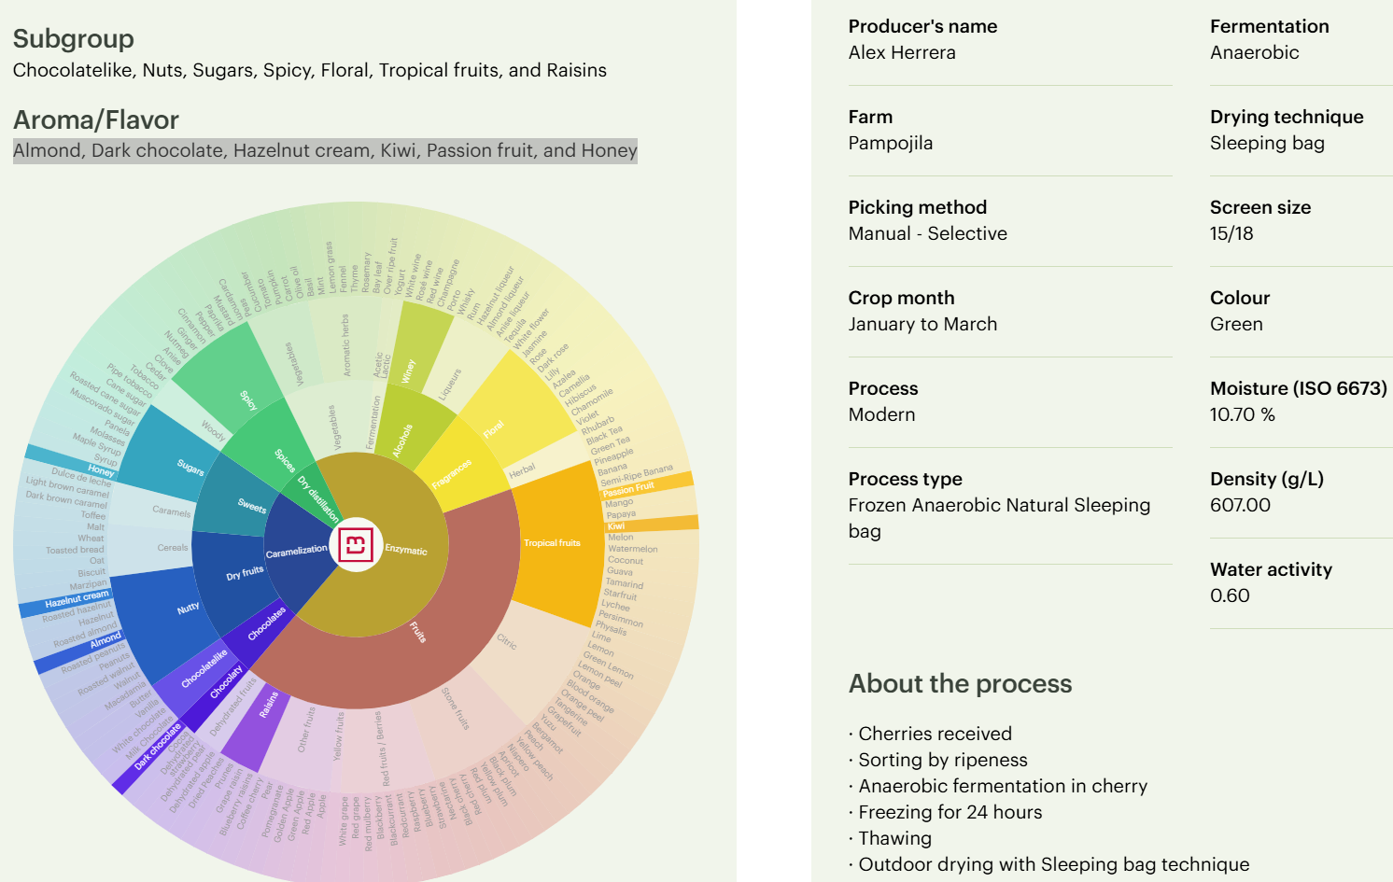This screenshot has width=1393, height=882.
Task: Click the green Spicy wheel segment
Action: pyautogui.click(x=248, y=399)
